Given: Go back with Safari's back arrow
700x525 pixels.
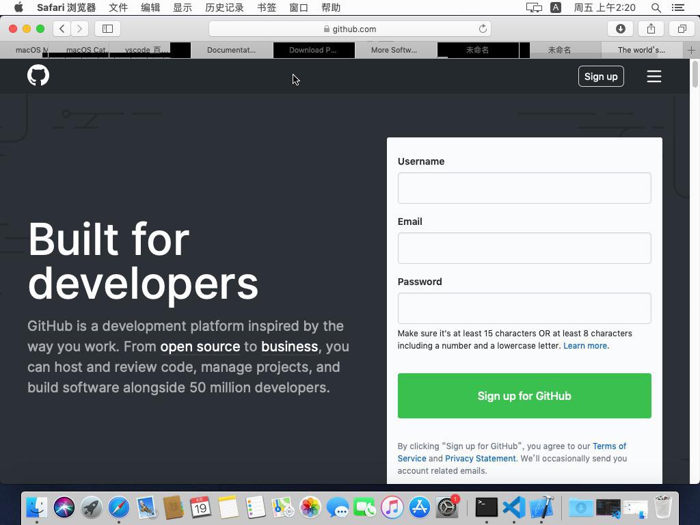Looking at the screenshot, I should (x=62, y=29).
